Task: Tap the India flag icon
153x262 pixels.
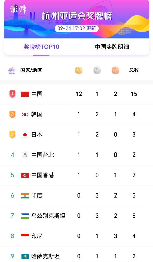Action: (25, 196)
